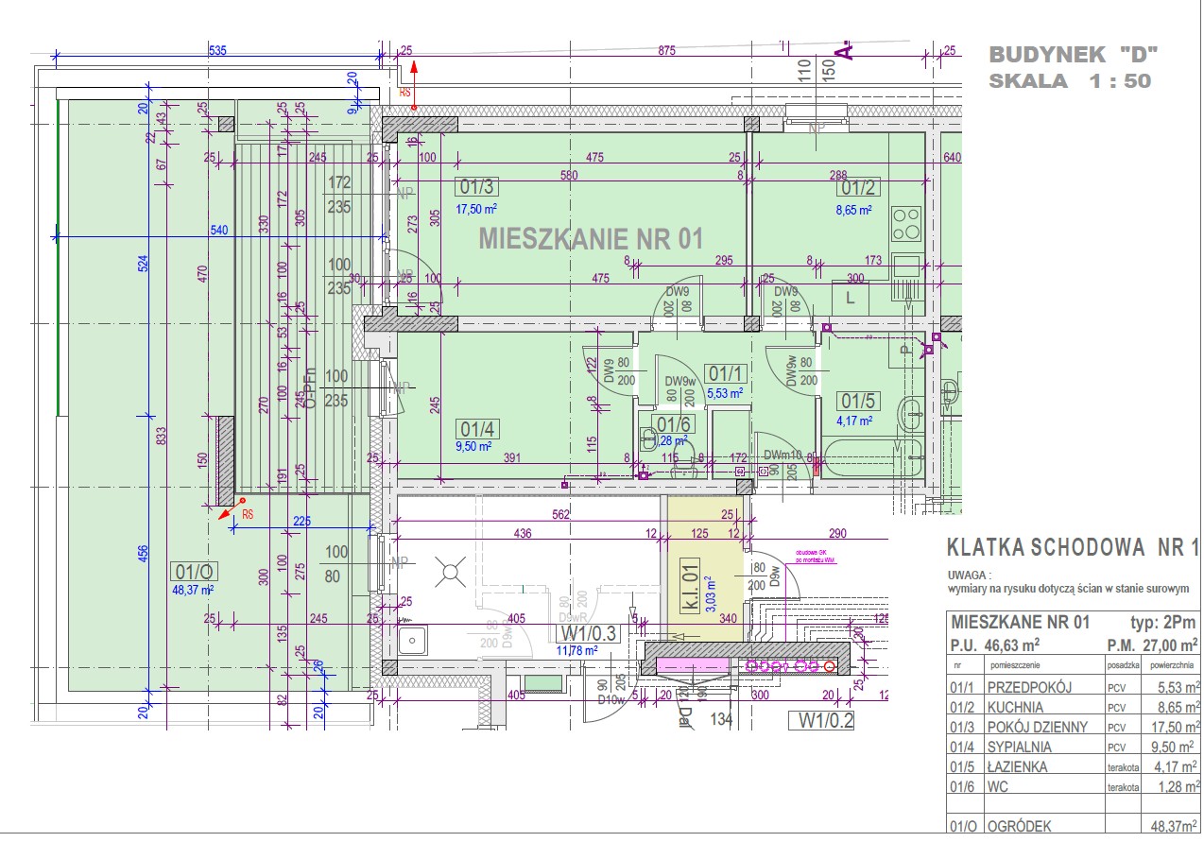Click the four-burner stove symbol in kitchen
The width and height of the screenshot is (1204, 842).
(x=907, y=224)
